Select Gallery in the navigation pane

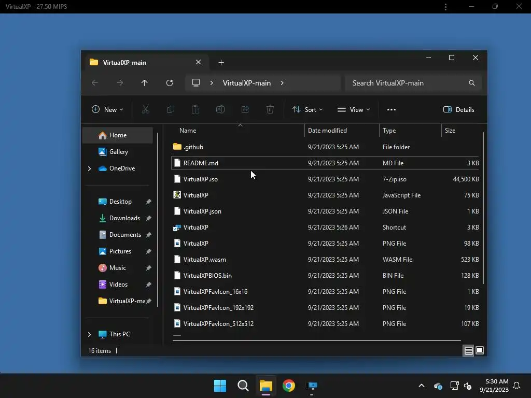(118, 152)
